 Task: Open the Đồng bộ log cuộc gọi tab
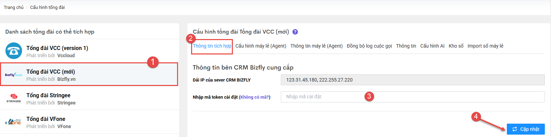point(369,46)
